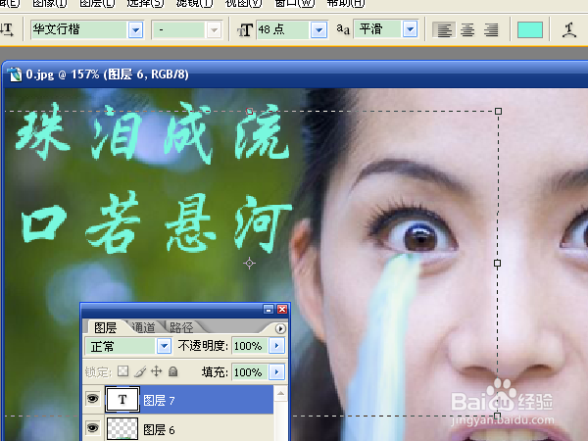Image resolution: width=588 pixels, height=441 pixels.
Task: Open blend mode dropdown 正常
Action: pyautogui.click(x=164, y=346)
